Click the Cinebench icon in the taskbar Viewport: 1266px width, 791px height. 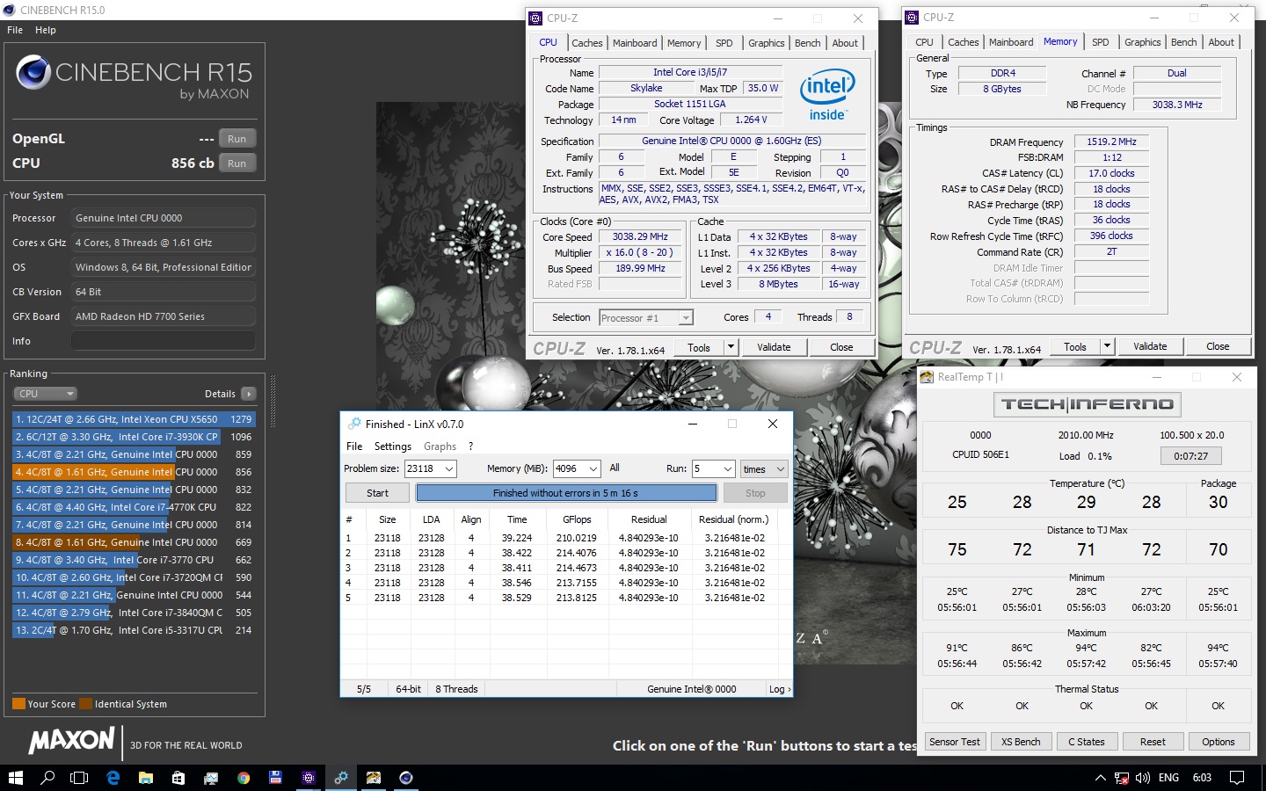(x=405, y=778)
